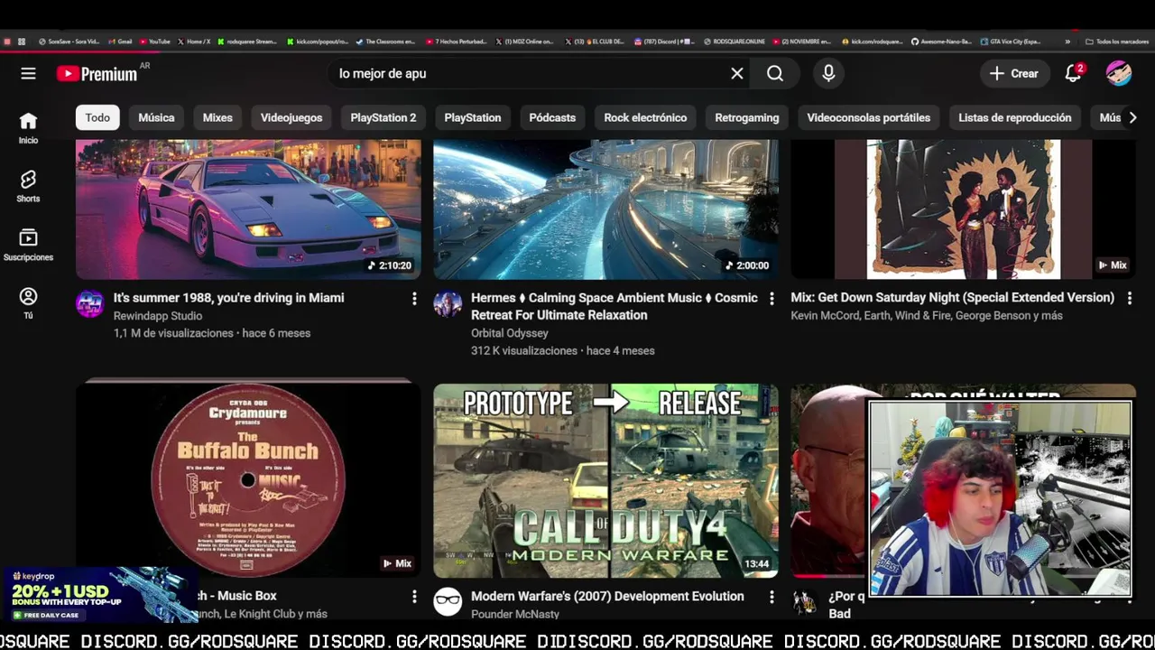Expand the hidden bookmarks overflow chevron
1155x650 pixels.
(1067, 42)
